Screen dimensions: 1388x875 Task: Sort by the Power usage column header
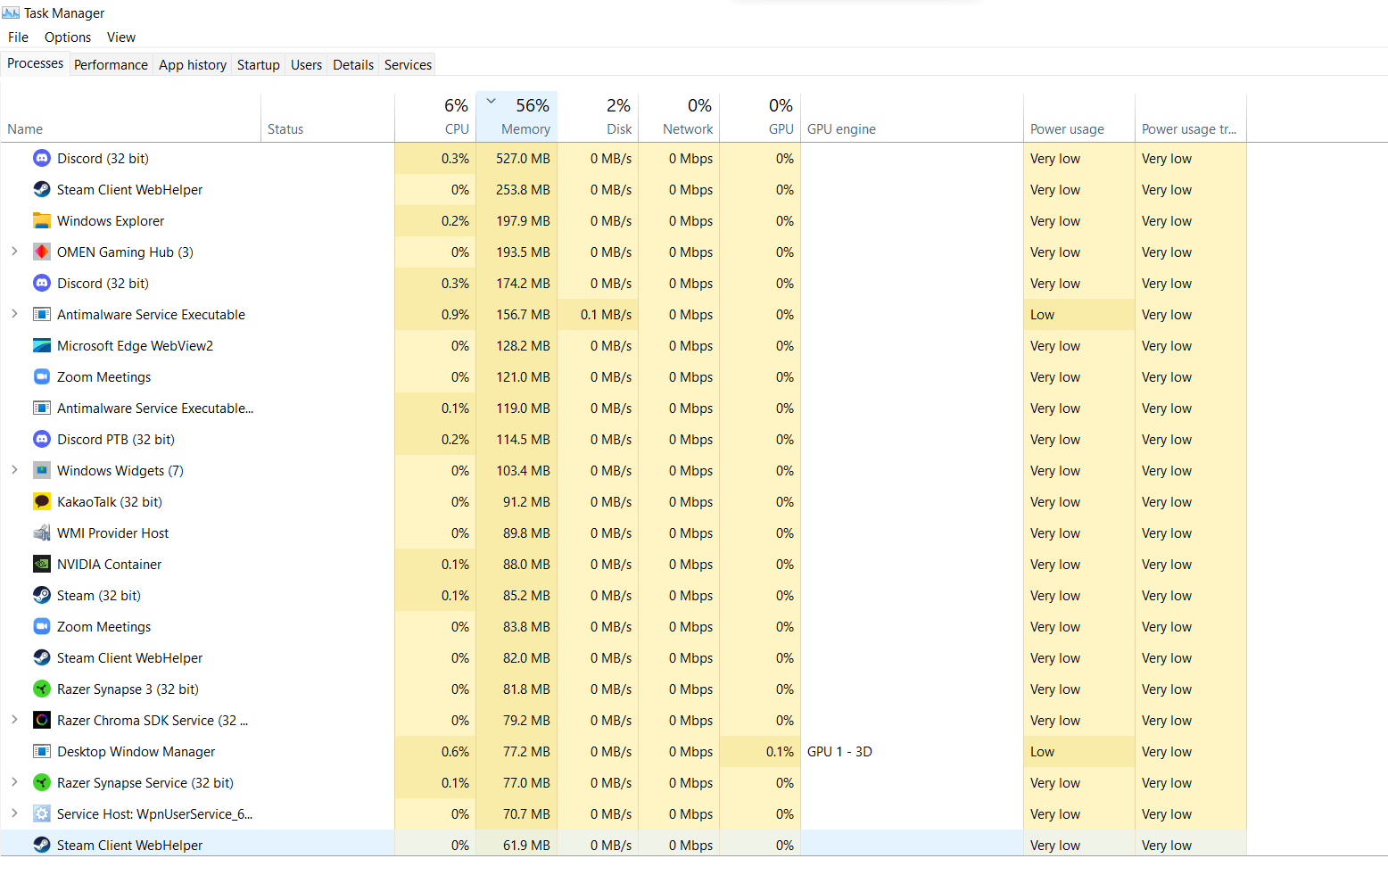coord(1079,118)
